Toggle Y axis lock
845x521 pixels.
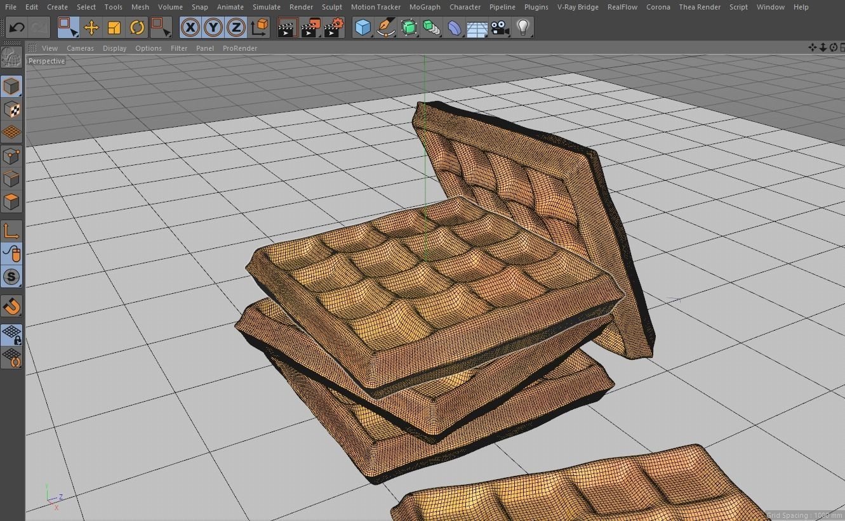pos(213,27)
